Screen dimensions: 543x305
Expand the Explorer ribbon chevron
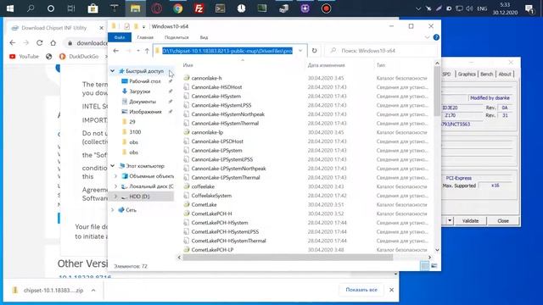427,37
